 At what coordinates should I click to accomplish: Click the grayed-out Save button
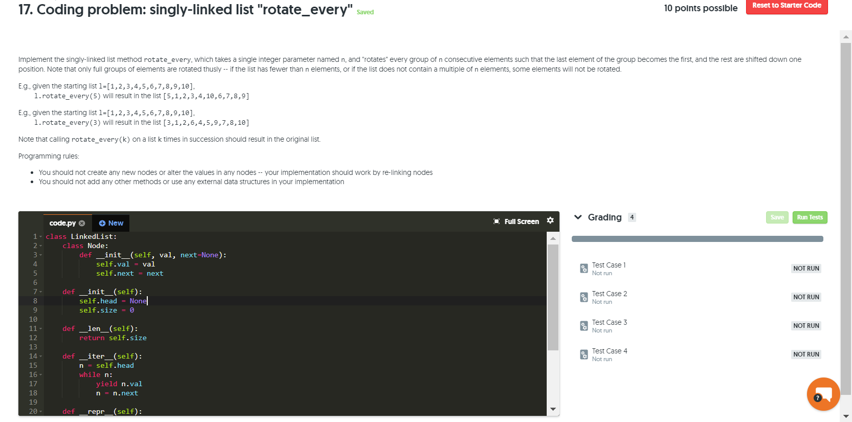(777, 217)
